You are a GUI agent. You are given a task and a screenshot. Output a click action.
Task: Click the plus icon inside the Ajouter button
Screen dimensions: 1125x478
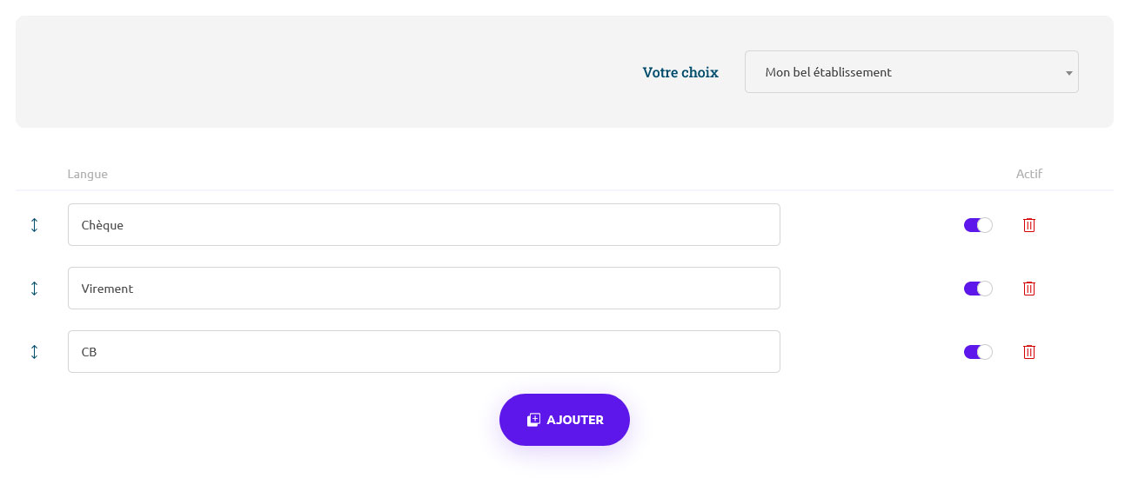point(533,420)
